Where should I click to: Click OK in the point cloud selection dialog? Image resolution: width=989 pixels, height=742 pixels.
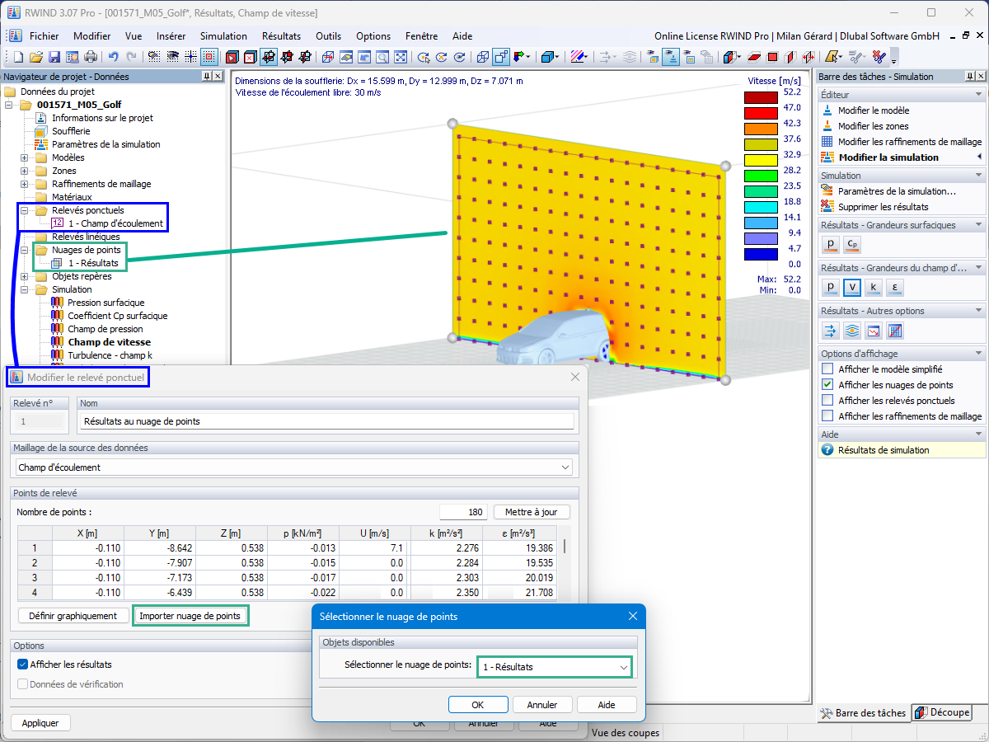tap(478, 705)
